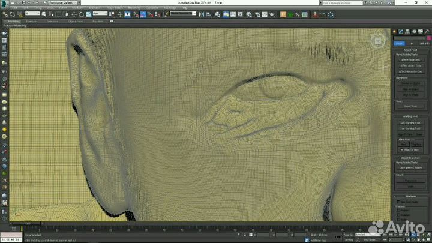This screenshot has height=243, width=432.
Task: Switch to the Link Info tab
Action: click(x=424, y=44)
